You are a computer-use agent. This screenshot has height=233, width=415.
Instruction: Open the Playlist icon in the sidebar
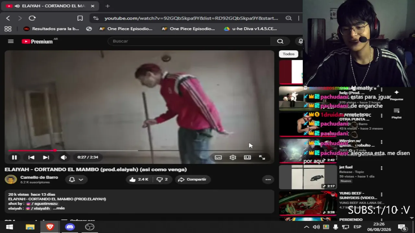[397, 111]
